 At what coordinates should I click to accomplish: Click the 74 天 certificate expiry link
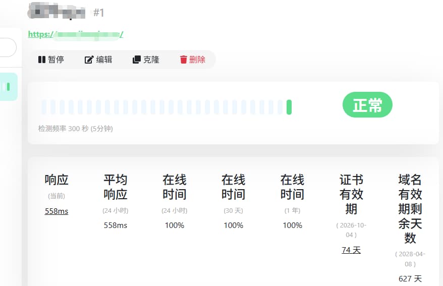351,250
